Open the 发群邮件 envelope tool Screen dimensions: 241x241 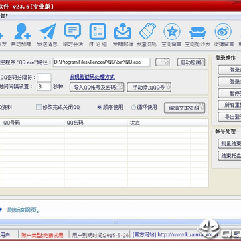pos(123,35)
